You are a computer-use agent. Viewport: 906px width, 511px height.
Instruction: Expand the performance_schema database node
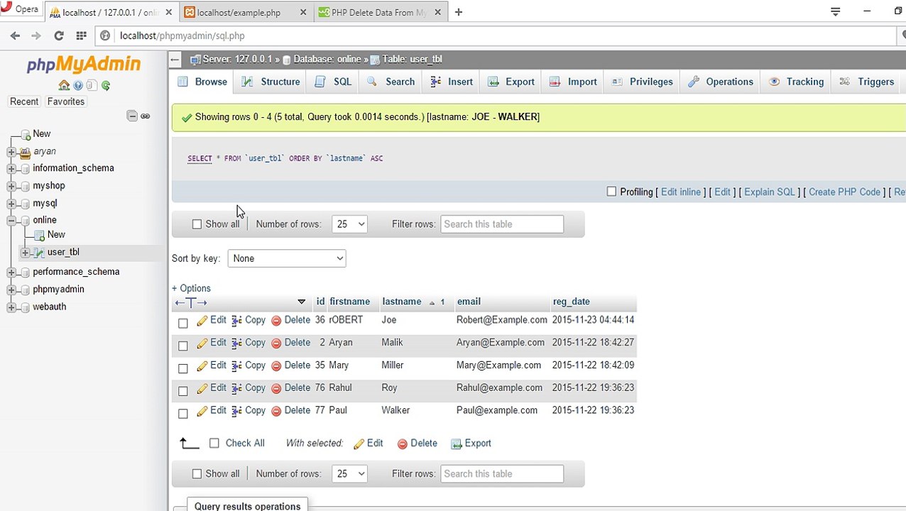tap(11, 273)
